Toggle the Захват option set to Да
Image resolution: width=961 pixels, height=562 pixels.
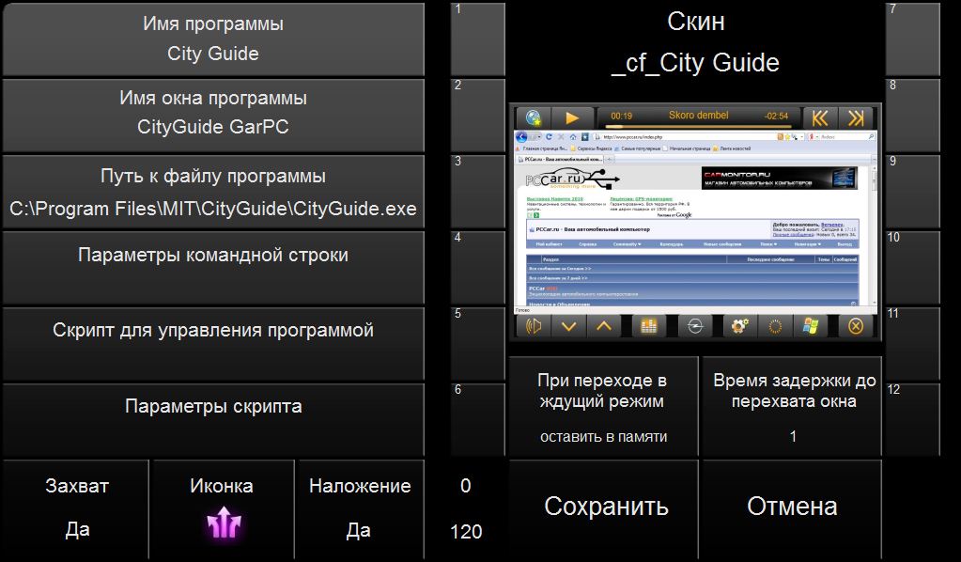coord(76,507)
